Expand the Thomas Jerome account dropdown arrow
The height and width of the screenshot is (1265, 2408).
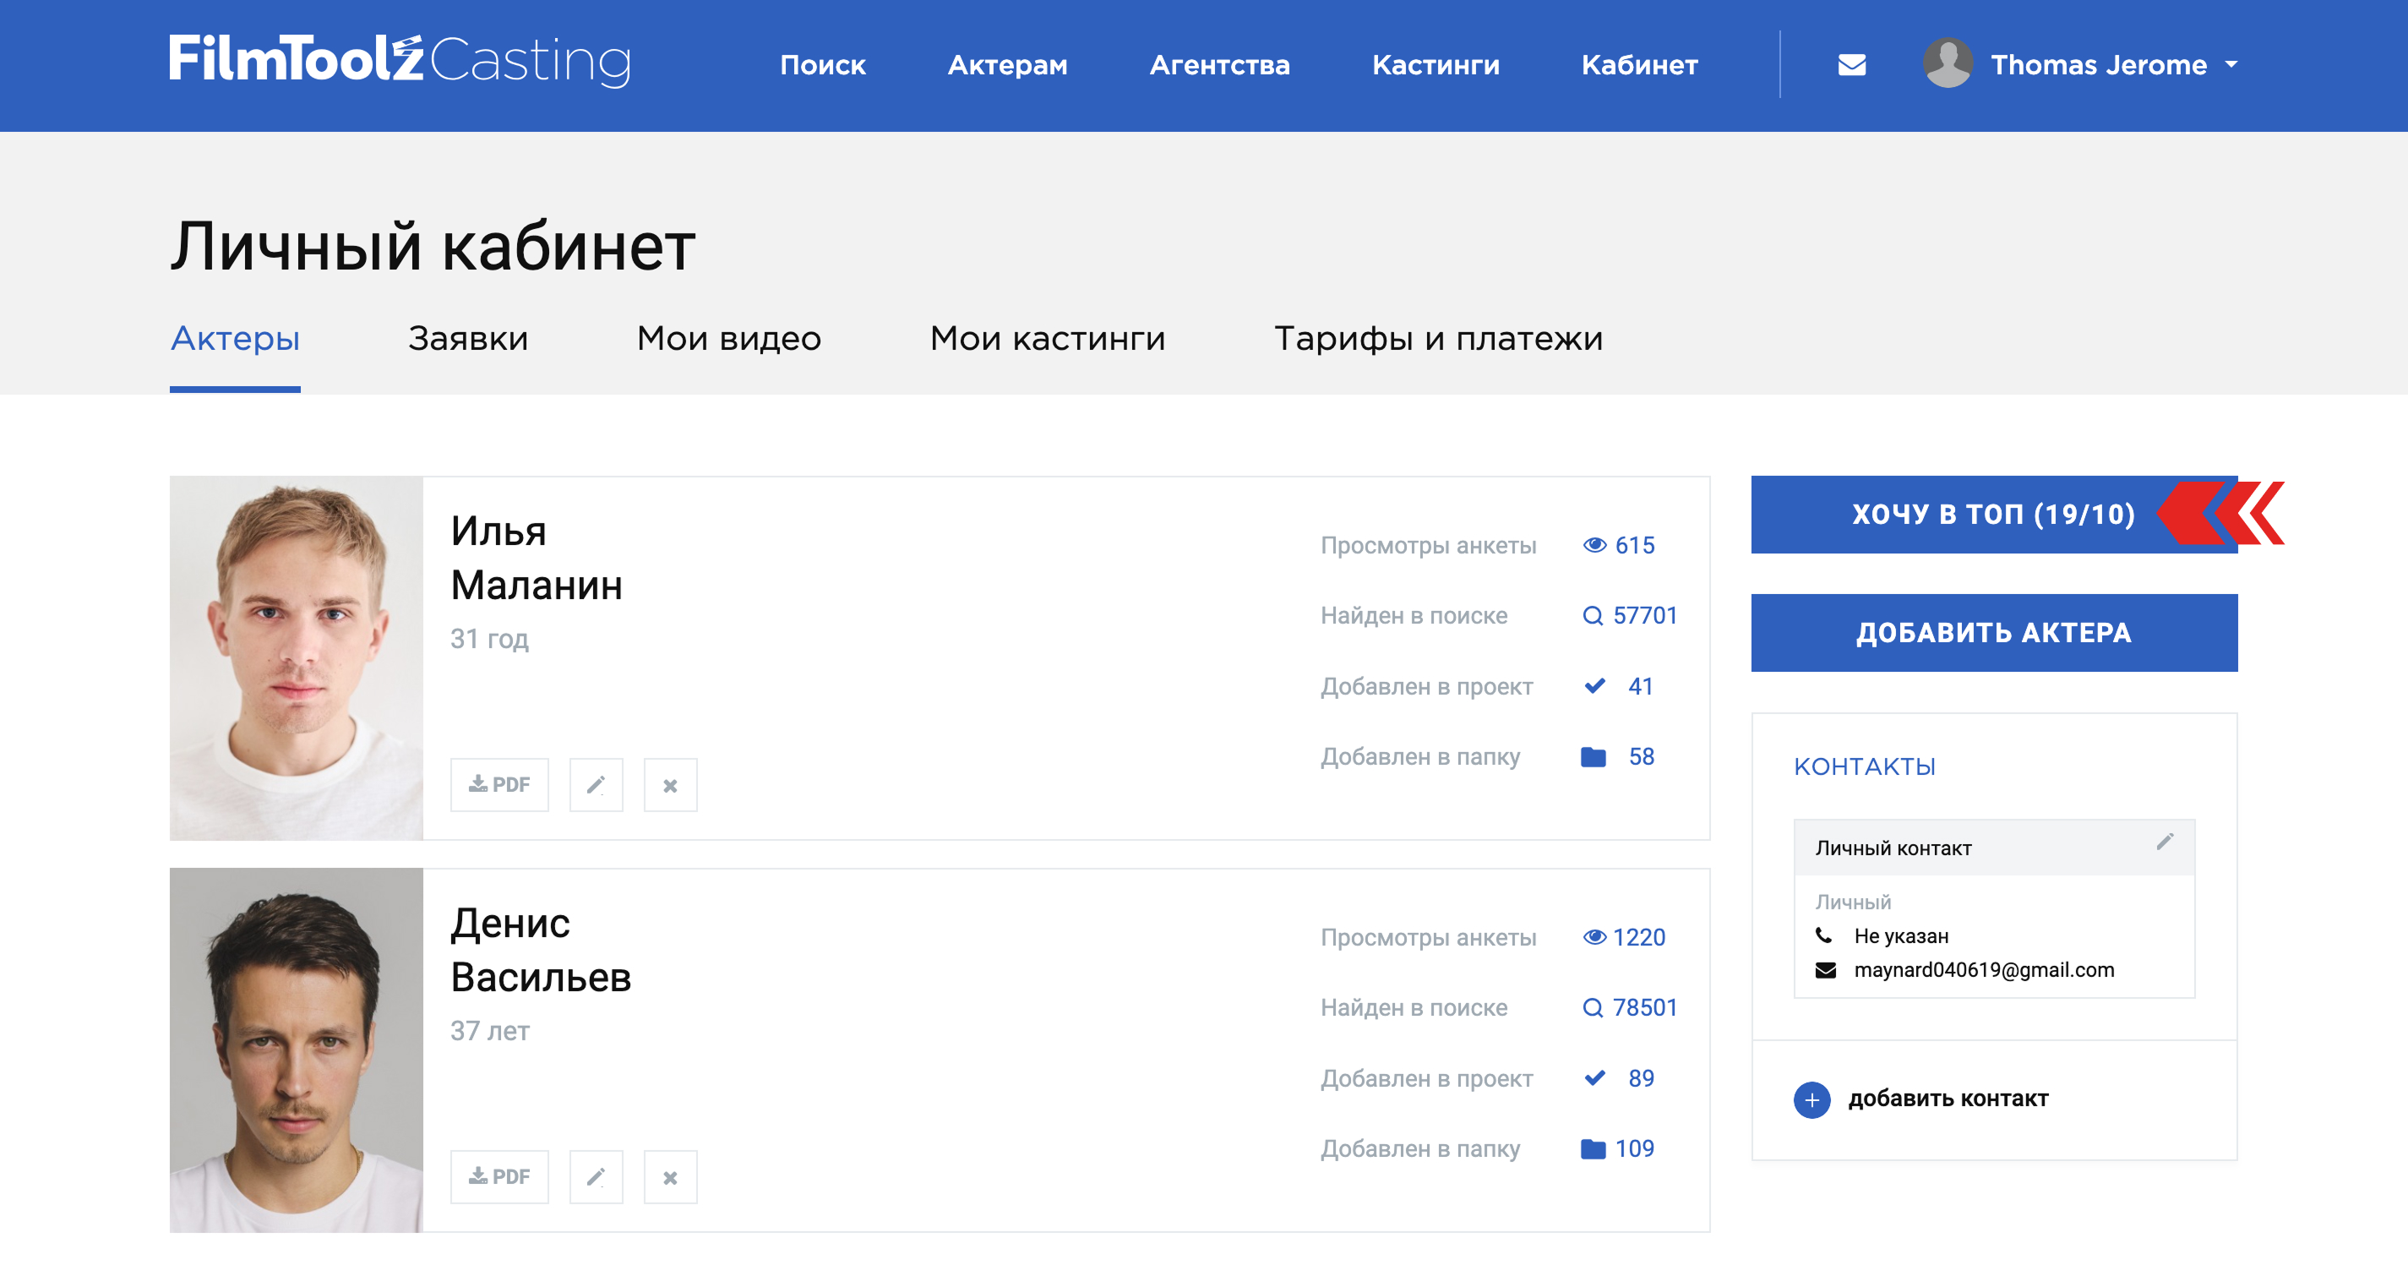(x=2231, y=64)
